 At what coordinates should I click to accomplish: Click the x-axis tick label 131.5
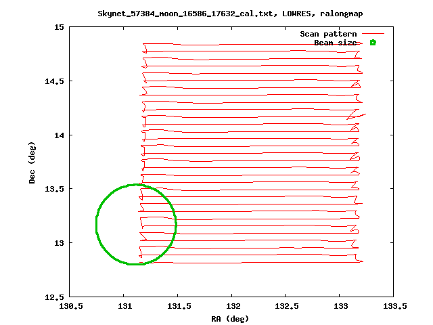179,306
